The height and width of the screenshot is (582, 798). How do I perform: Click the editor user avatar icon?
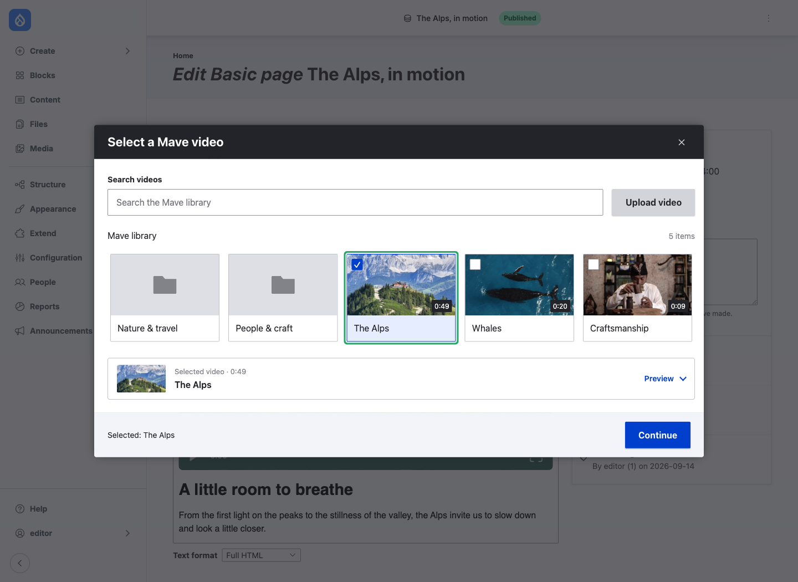point(20,533)
